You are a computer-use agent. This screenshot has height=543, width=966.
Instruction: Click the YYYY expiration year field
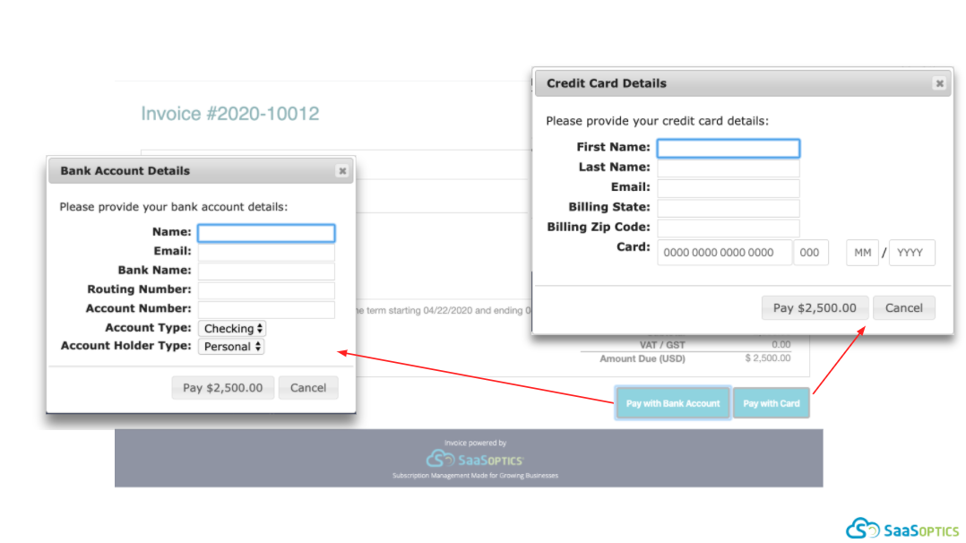click(x=912, y=253)
